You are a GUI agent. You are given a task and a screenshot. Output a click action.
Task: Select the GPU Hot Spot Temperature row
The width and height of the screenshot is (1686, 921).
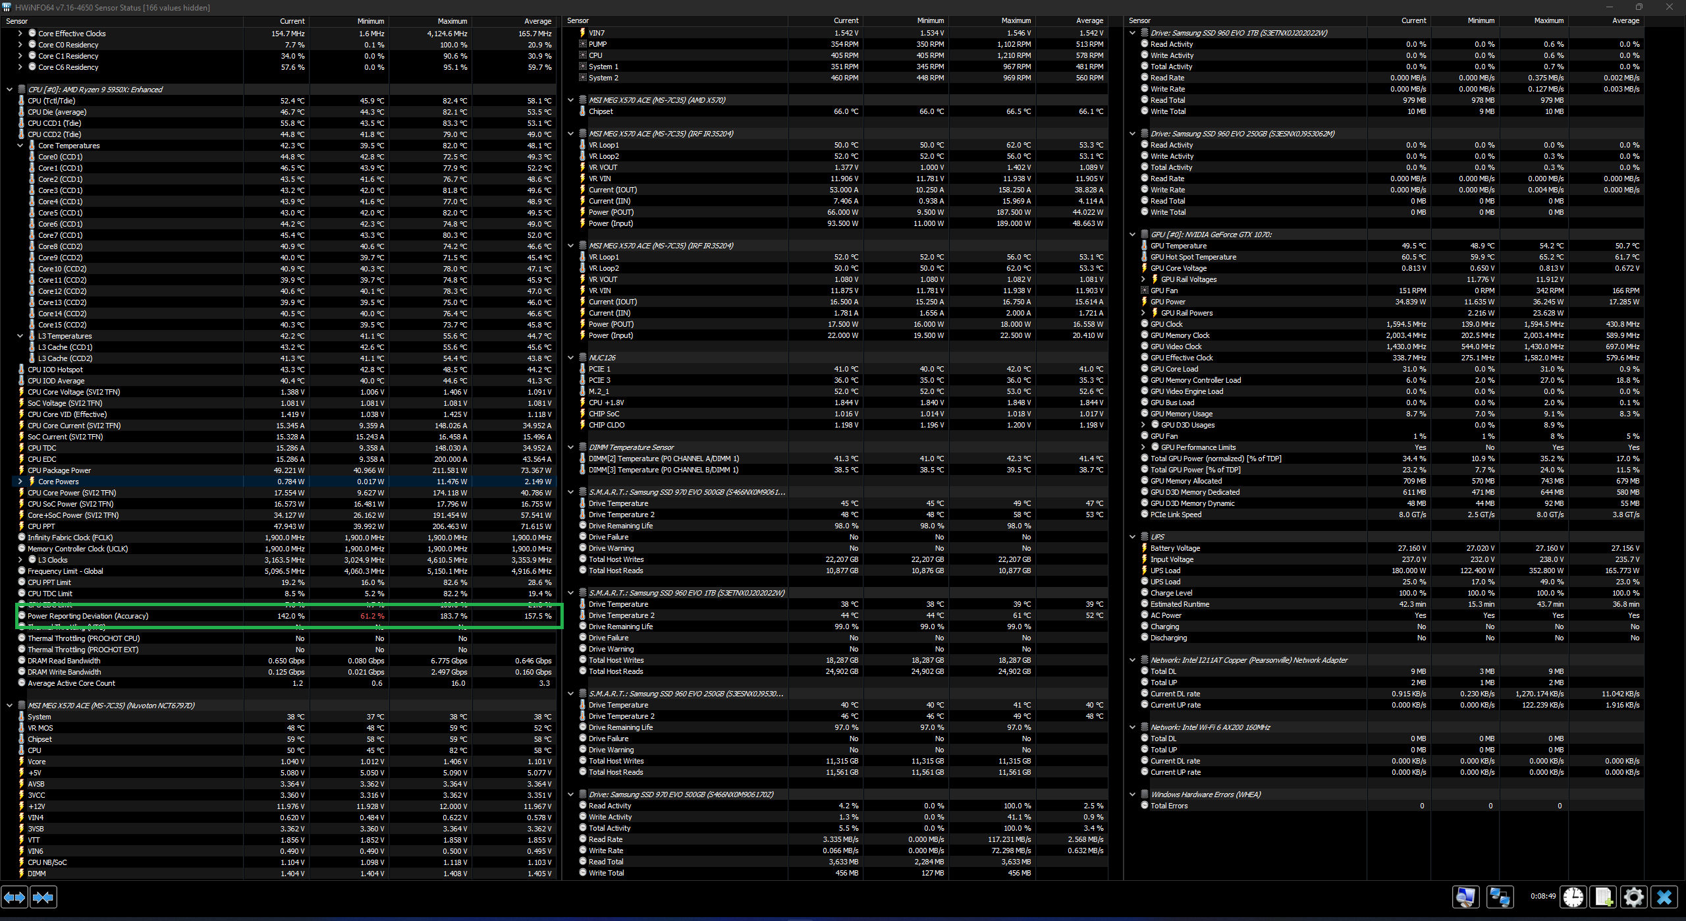pos(1193,257)
